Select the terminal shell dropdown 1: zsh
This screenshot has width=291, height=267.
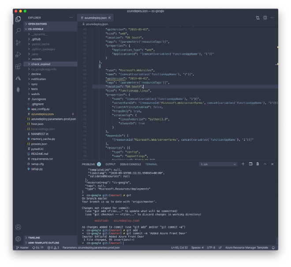(218, 164)
